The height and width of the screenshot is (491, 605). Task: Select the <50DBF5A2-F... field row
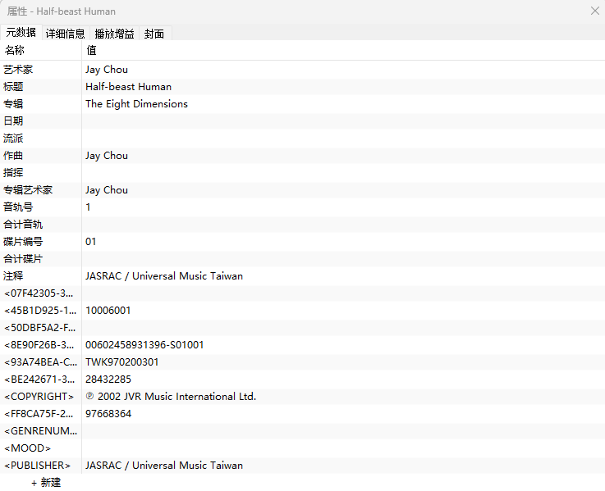[302, 328]
